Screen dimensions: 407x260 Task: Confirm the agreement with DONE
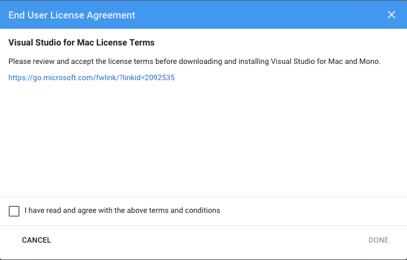point(378,240)
